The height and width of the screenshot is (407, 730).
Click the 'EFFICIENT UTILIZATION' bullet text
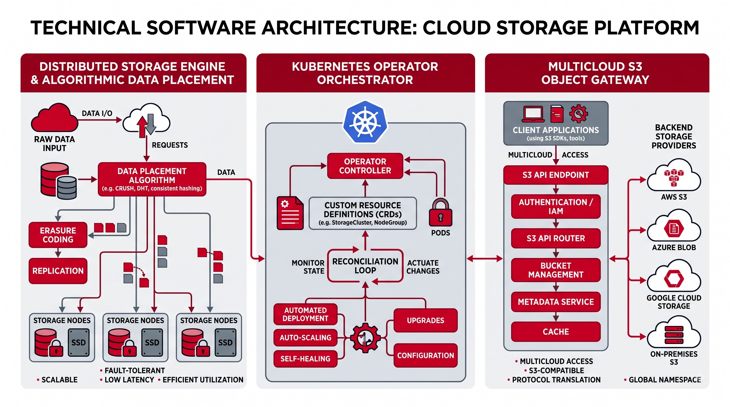point(203,380)
